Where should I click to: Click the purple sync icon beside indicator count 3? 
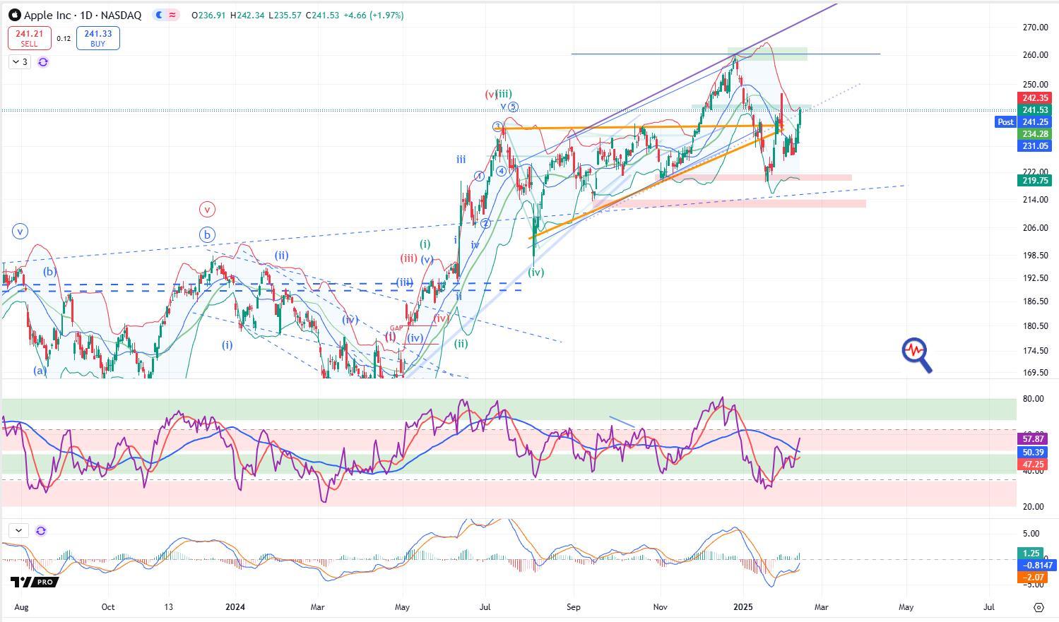pyautogui.click(x=43, y=62)
